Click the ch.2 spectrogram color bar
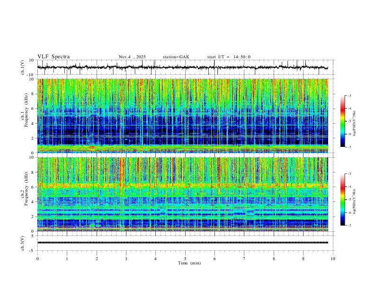Screen dimensions: 375x290 pos(343,199)
